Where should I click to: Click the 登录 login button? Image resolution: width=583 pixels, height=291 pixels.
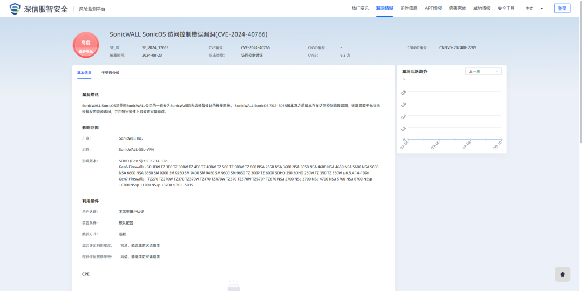pos(562,8)
